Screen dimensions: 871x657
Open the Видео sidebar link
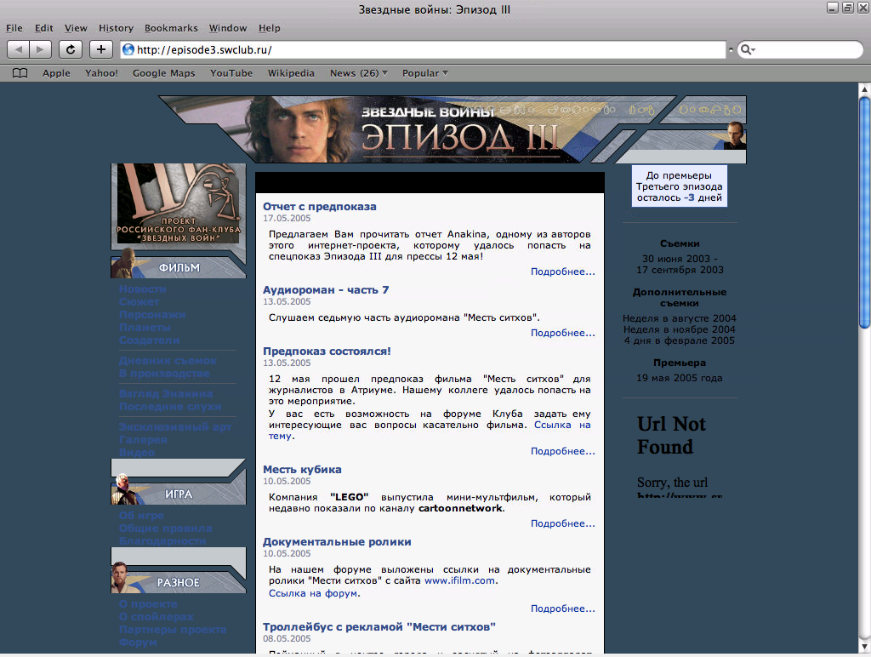[x=137, y=453]
